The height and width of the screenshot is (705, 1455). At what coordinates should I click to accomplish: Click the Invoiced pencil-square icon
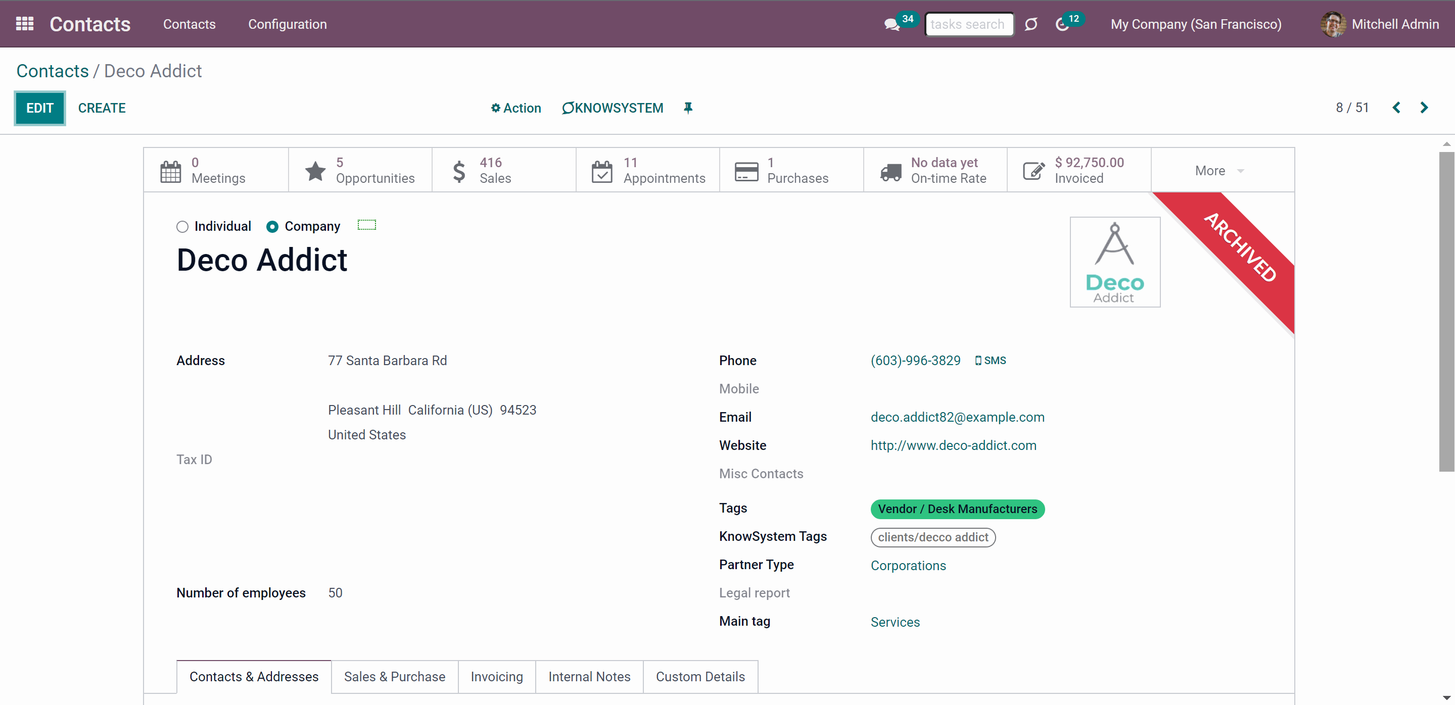(x=1034, y=171)
